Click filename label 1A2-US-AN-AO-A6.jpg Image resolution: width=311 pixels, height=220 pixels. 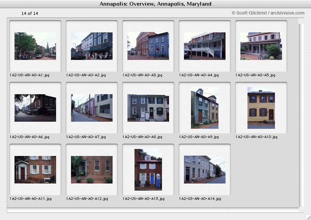[x=29, y=137]
